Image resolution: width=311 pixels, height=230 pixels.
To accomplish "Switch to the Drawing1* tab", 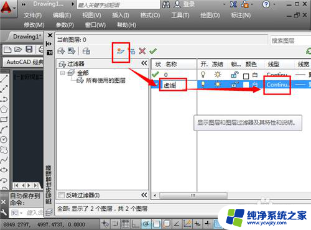I will click(27, 37).
